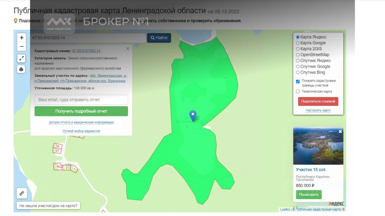Print the map using printer icon
Viewport: 385px width, 216px height.
coord(21,69)
